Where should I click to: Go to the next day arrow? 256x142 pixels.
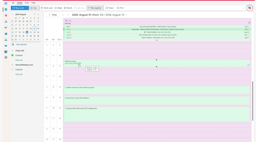pos(68,15)
